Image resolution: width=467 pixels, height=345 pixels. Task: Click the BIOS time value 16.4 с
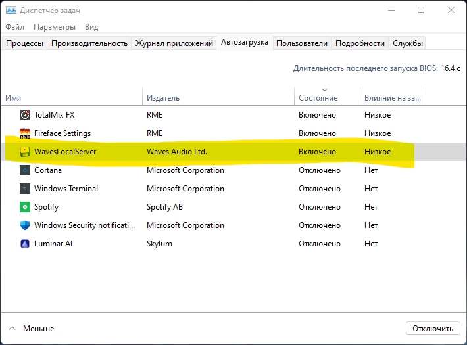[x=451, y=68]
